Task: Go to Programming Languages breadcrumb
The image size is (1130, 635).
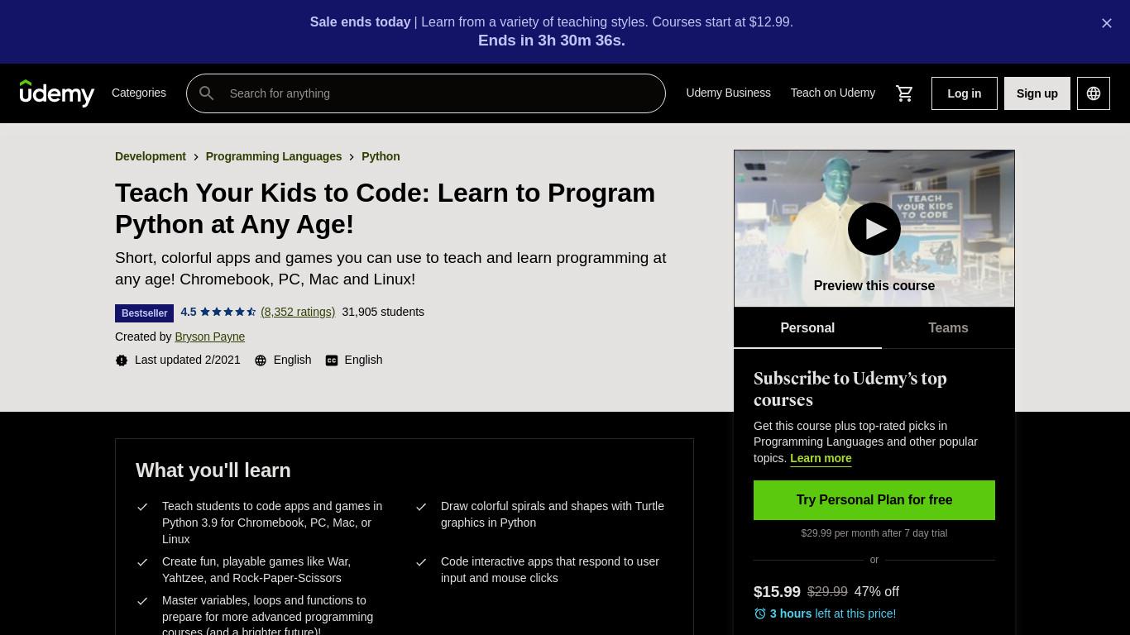Action: (274, 156)
